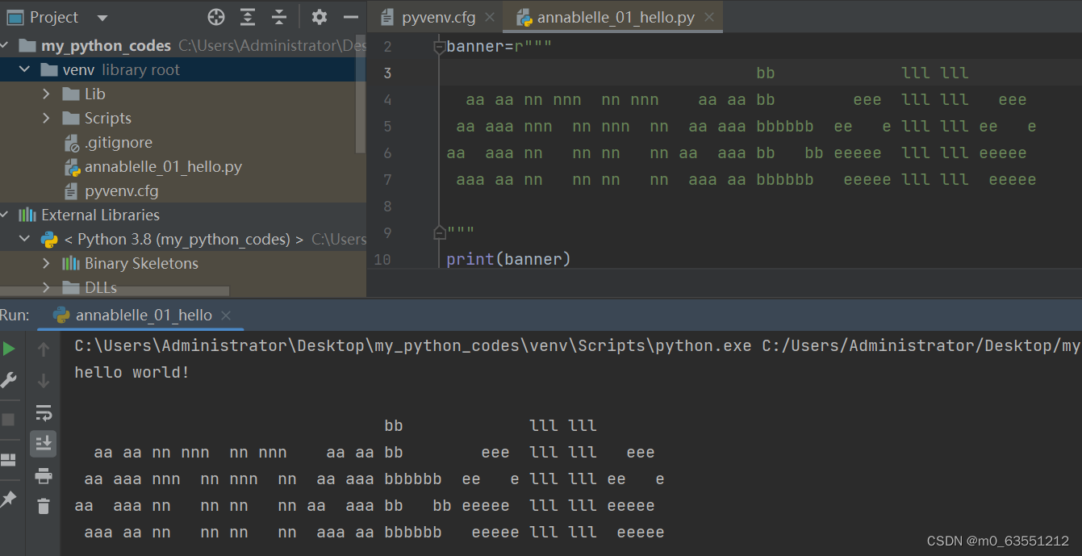Clear the run console using the trash icon
The image size is (1082, 556).
[43, 506]
